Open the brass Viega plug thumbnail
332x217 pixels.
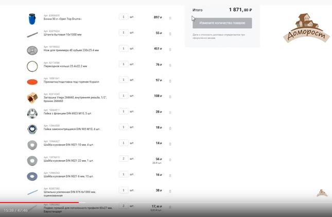pyautogui.click(x=32, y=97)
